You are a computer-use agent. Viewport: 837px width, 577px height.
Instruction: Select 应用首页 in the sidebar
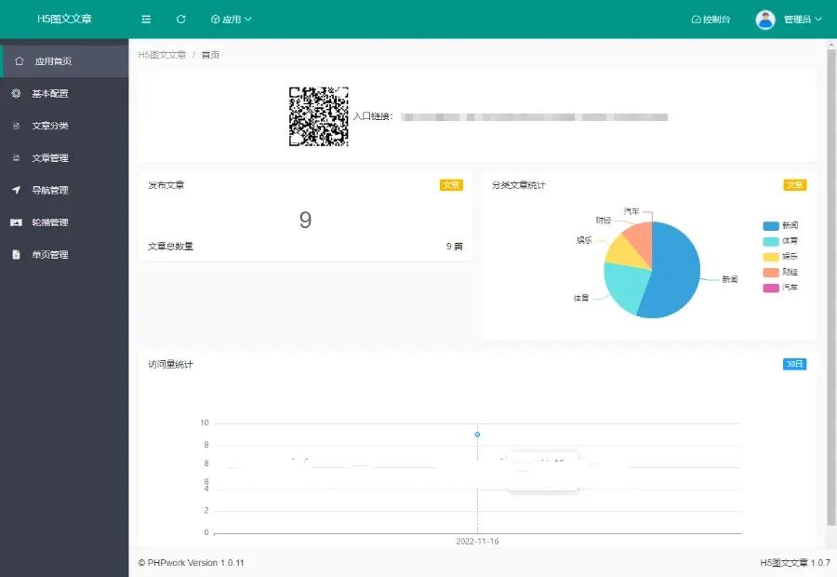tap(64, 60)
